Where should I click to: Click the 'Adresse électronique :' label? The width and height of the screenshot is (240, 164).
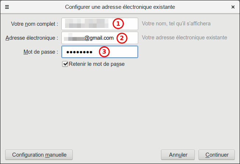(32, 38)
